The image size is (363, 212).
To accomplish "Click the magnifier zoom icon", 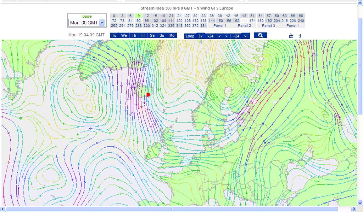I will (261, 35).
